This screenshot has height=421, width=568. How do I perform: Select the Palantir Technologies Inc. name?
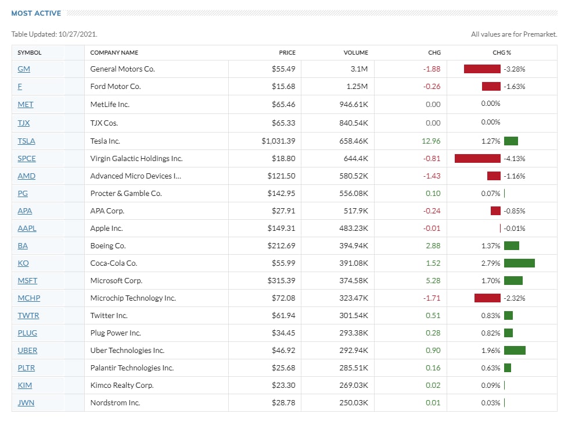(x=132, y=368)
